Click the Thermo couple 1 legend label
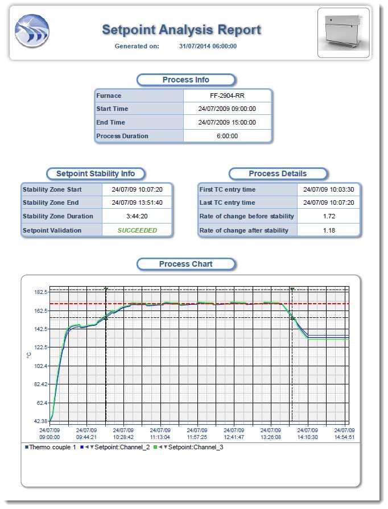 (52, 447)
